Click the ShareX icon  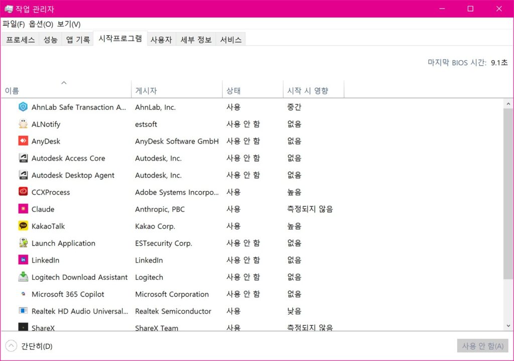[23, 327]
